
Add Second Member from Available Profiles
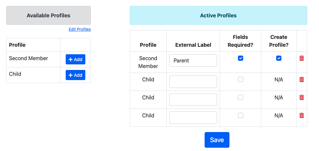76,59
